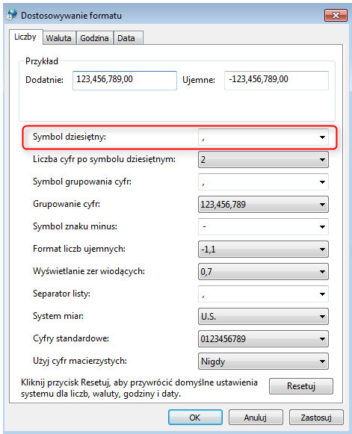
Task: Click the Resetuj button
Action: (x=301, y=386)
